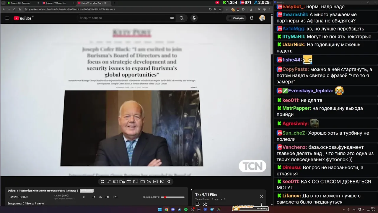
Task: Toggle playlist shuffle in The 9/11 Files
Action: point(205,204)
